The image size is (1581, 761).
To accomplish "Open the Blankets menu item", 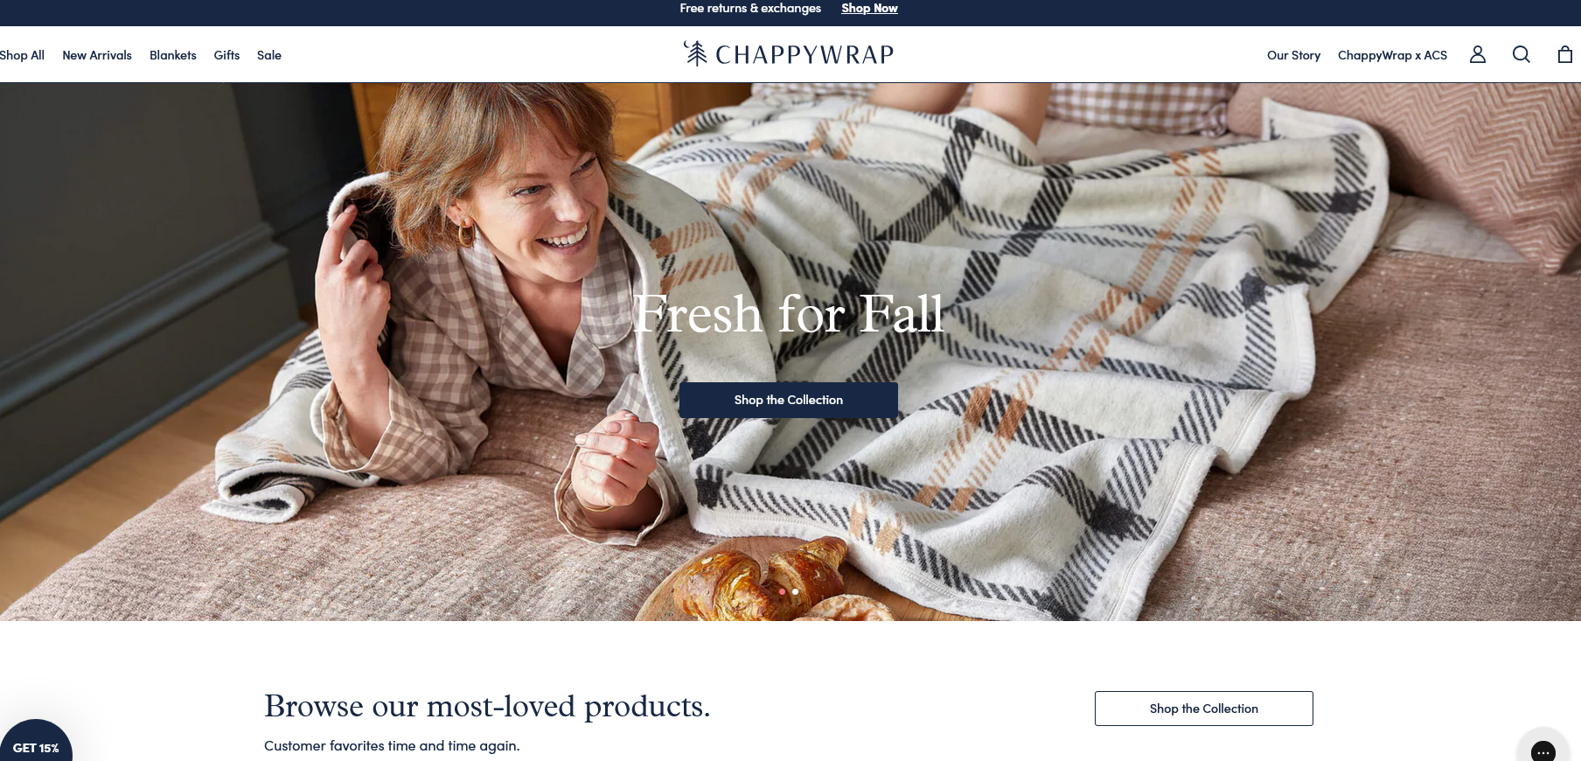I will [x=173, y=55].
